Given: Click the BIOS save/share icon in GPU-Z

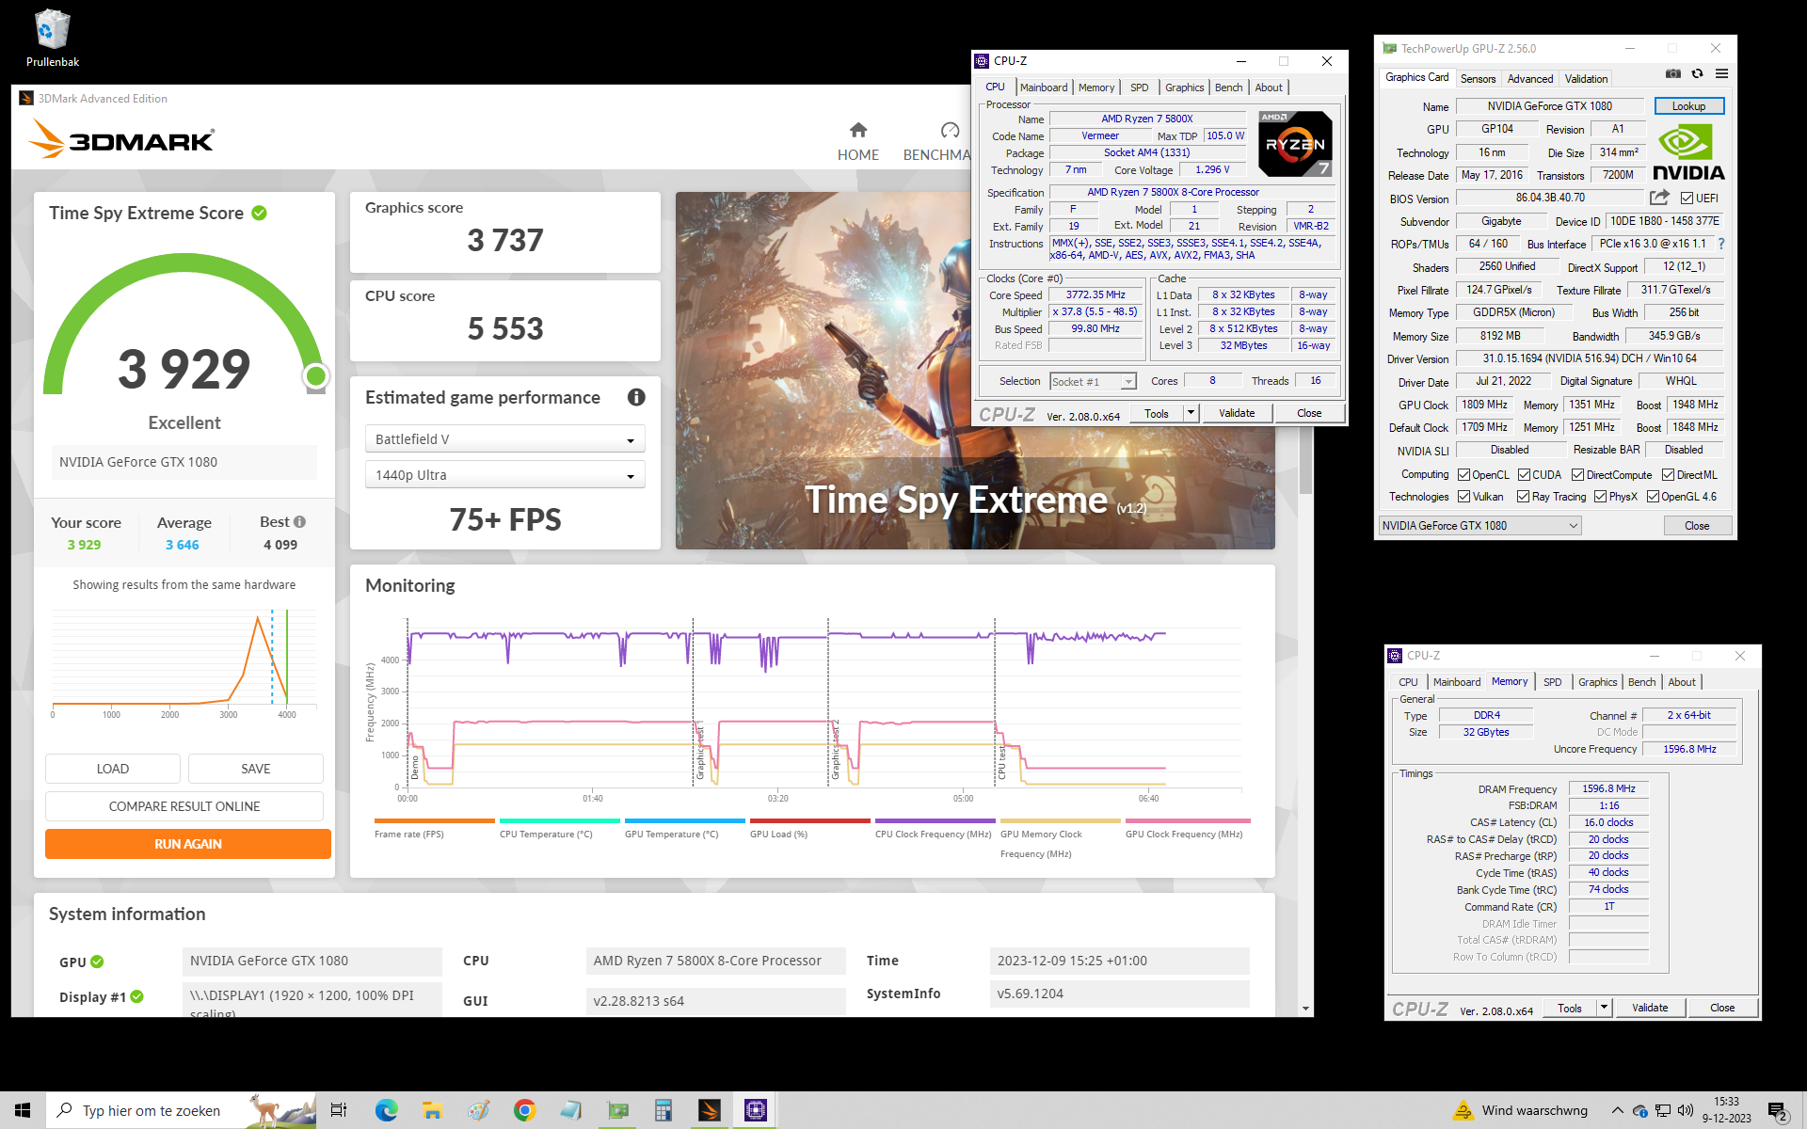Looking at the screenshot, I should [1659, 198].
